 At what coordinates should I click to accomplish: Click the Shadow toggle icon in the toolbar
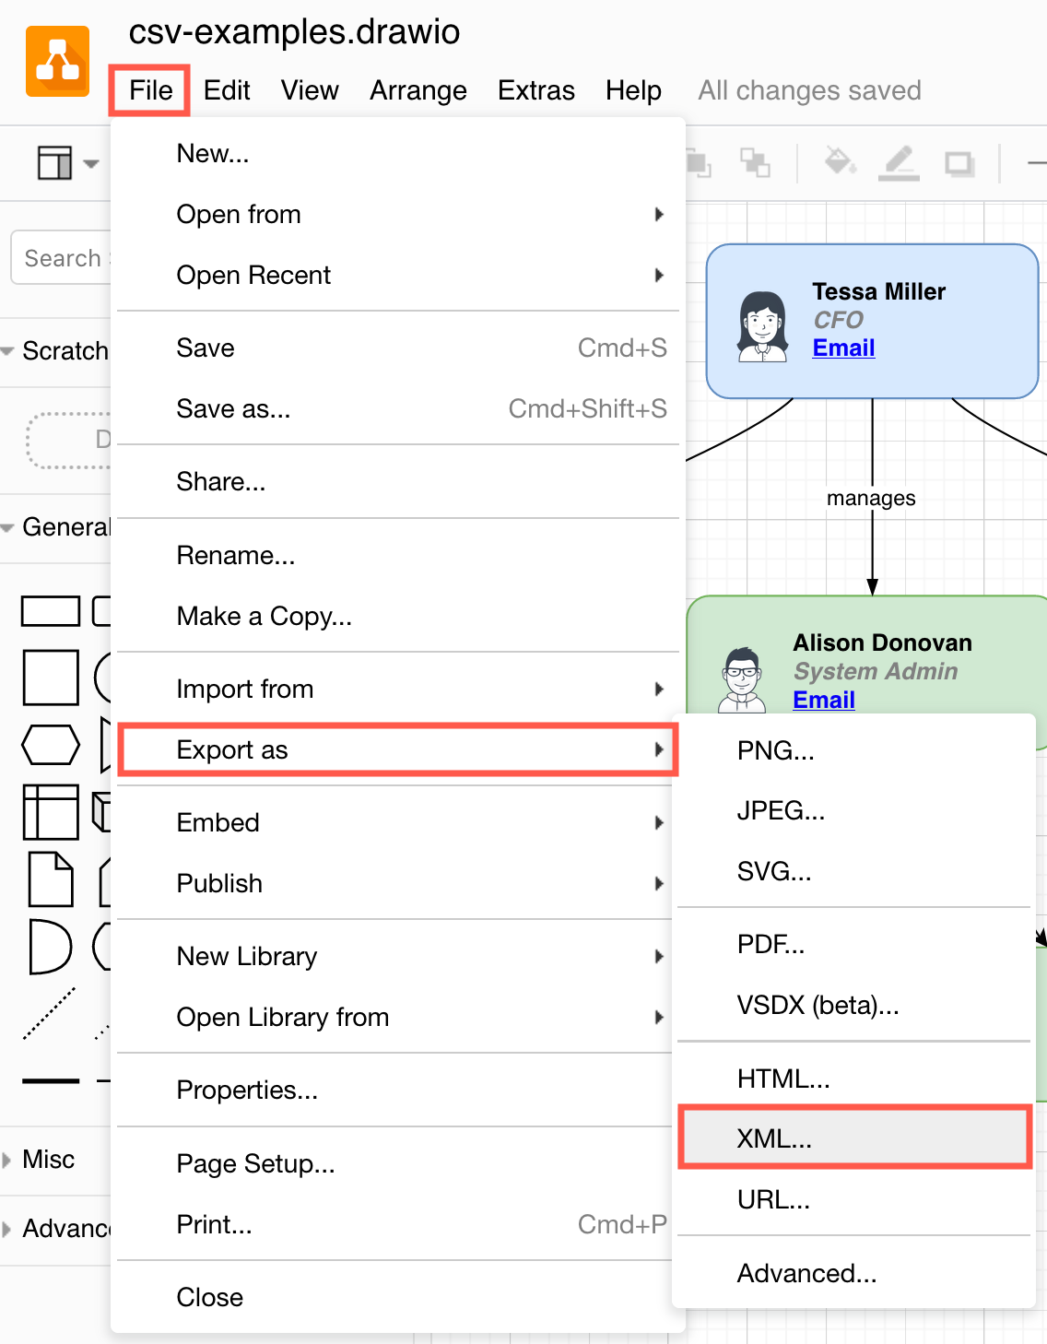(959, 162)
